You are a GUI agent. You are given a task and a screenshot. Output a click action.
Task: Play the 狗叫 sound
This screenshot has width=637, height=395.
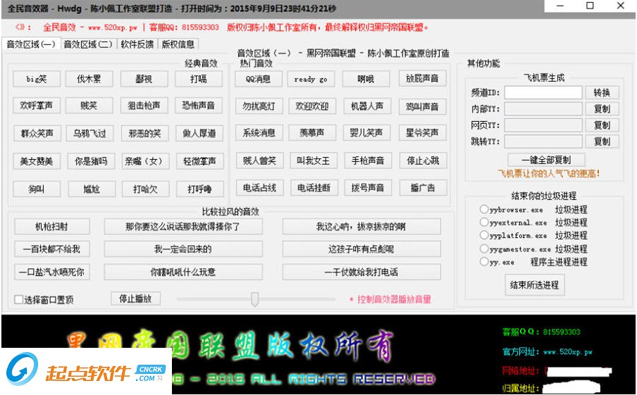tap(37, 189)
